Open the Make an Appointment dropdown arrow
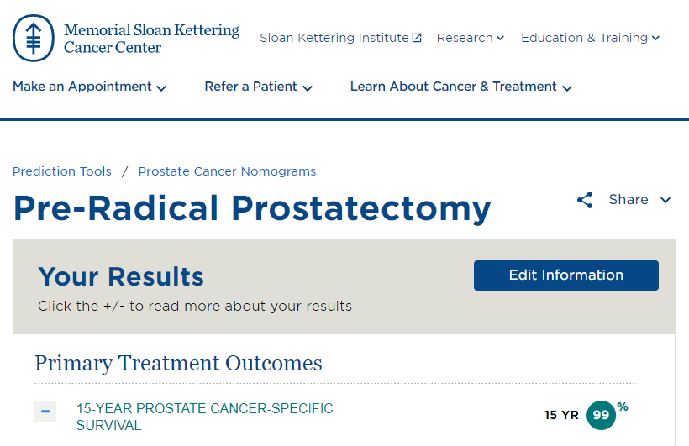This screenshot has height=446, width=689. (161, 87)
